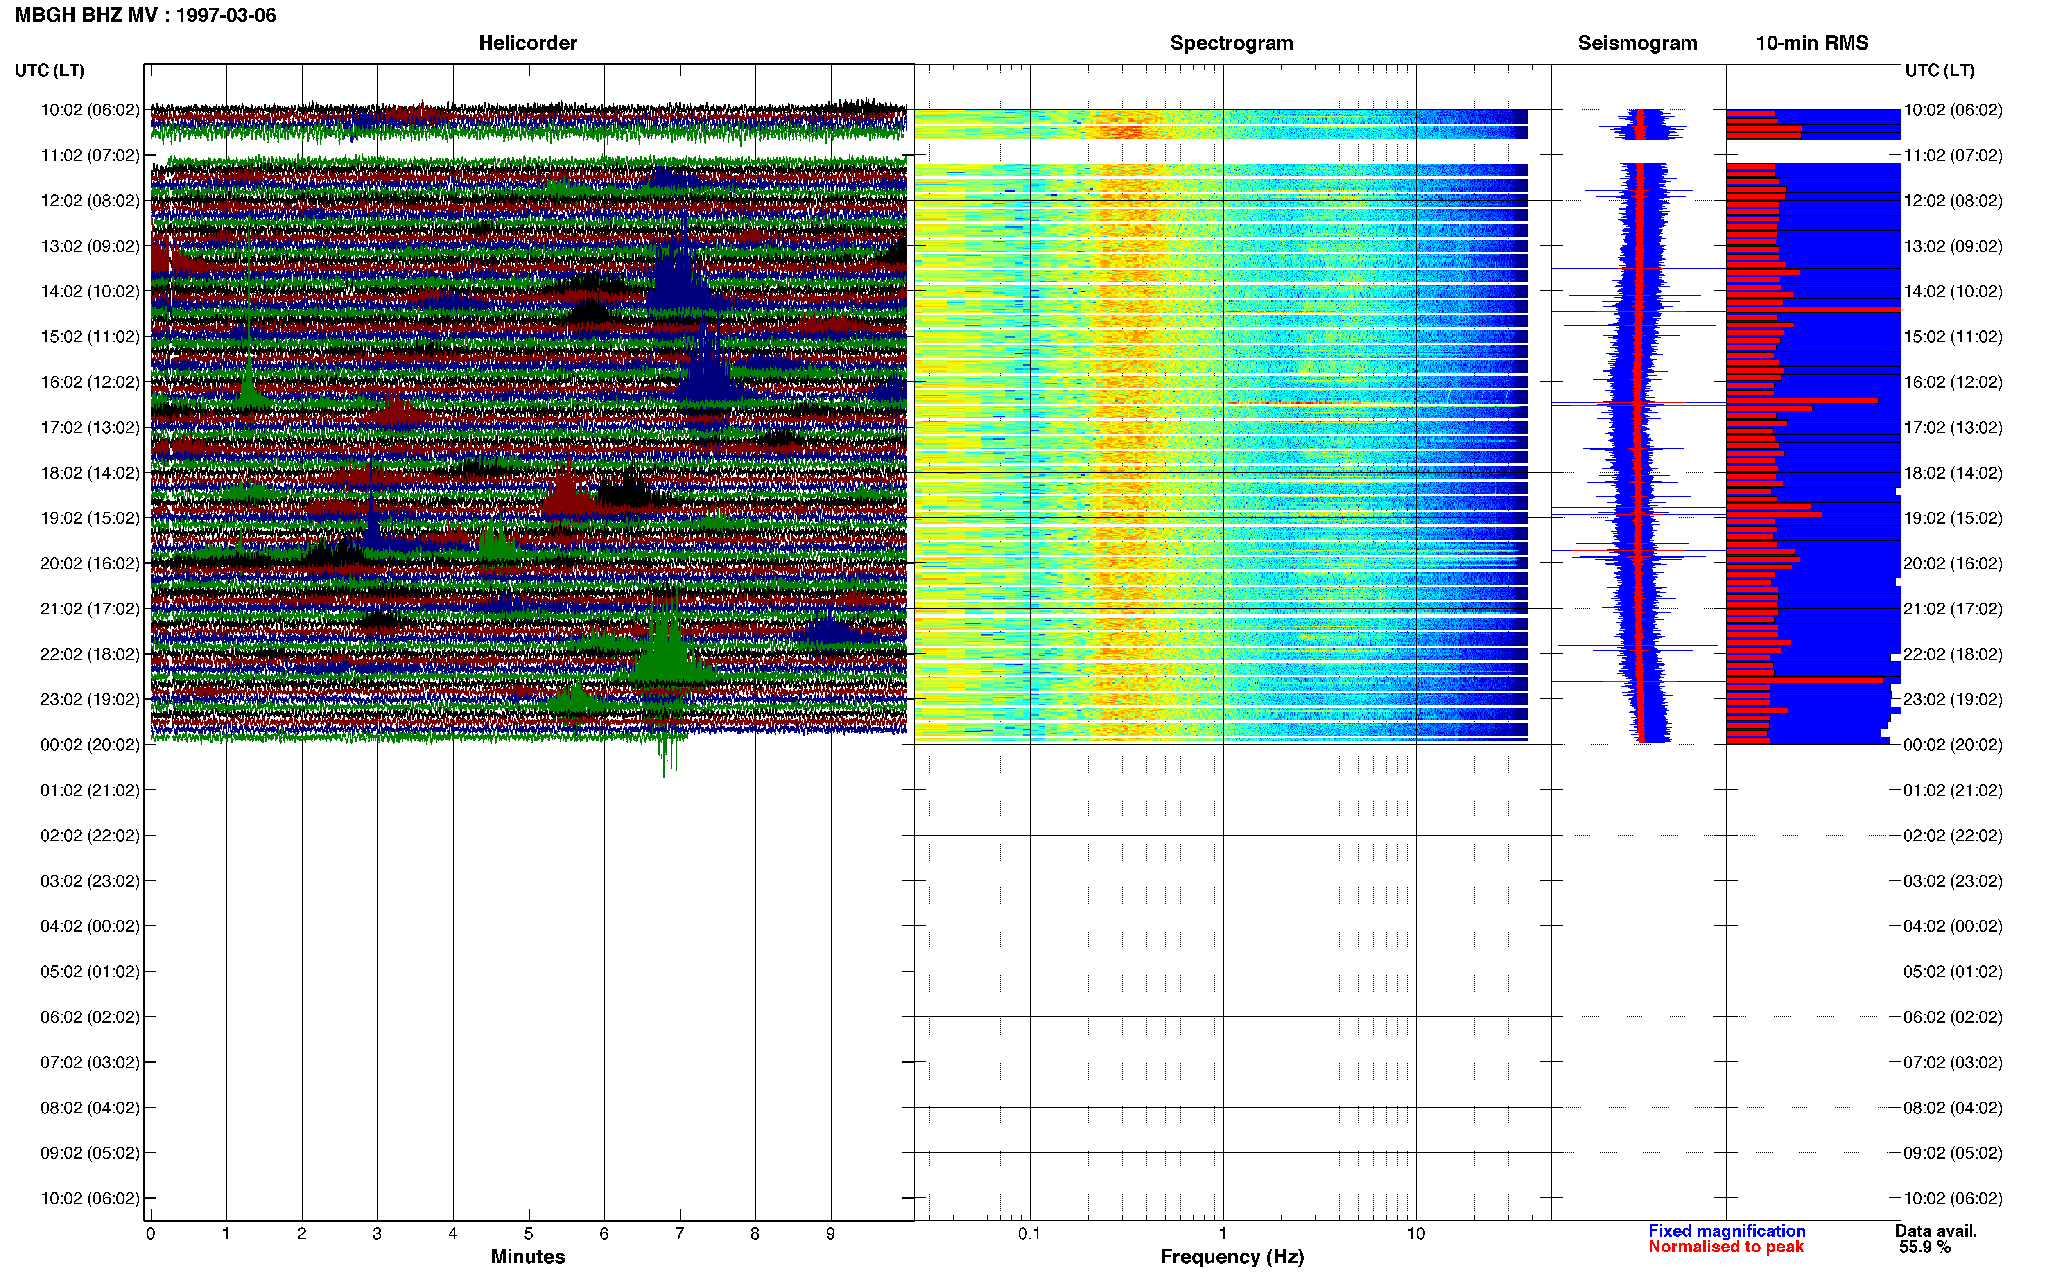Click minute tick '2' on Helicorder axis
The height and width of the screenshot is (1285, 2055).
pos(302,1233)
